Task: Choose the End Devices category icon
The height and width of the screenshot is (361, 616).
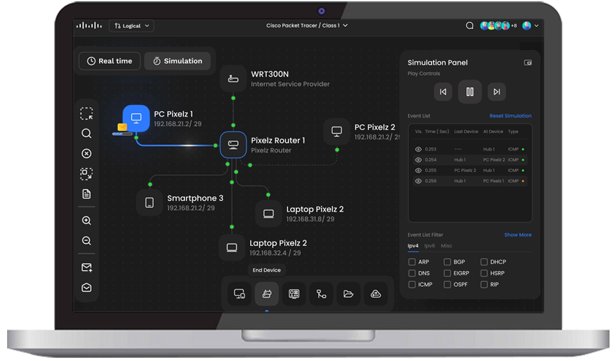Action: pos(239,294)
